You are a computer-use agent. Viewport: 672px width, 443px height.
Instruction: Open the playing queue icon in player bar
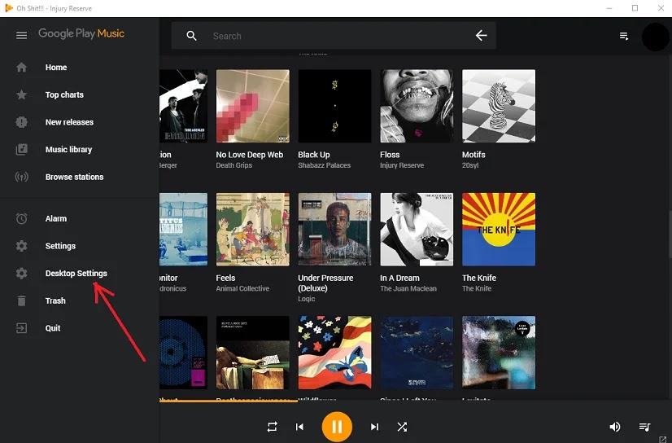pyautogui.click(x=644, y=427)
